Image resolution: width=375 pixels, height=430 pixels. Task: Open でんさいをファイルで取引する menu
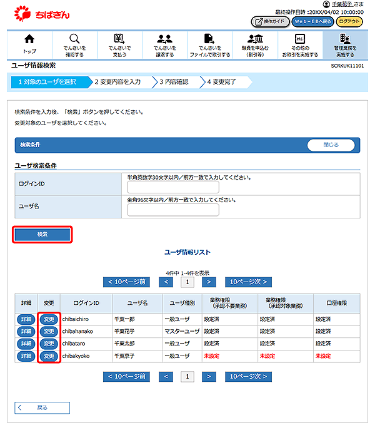[x=210, y=44]
